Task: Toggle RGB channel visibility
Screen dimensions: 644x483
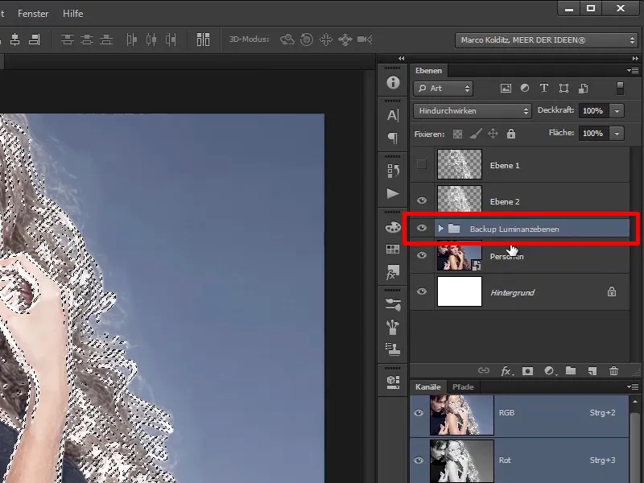Action: 419,413
